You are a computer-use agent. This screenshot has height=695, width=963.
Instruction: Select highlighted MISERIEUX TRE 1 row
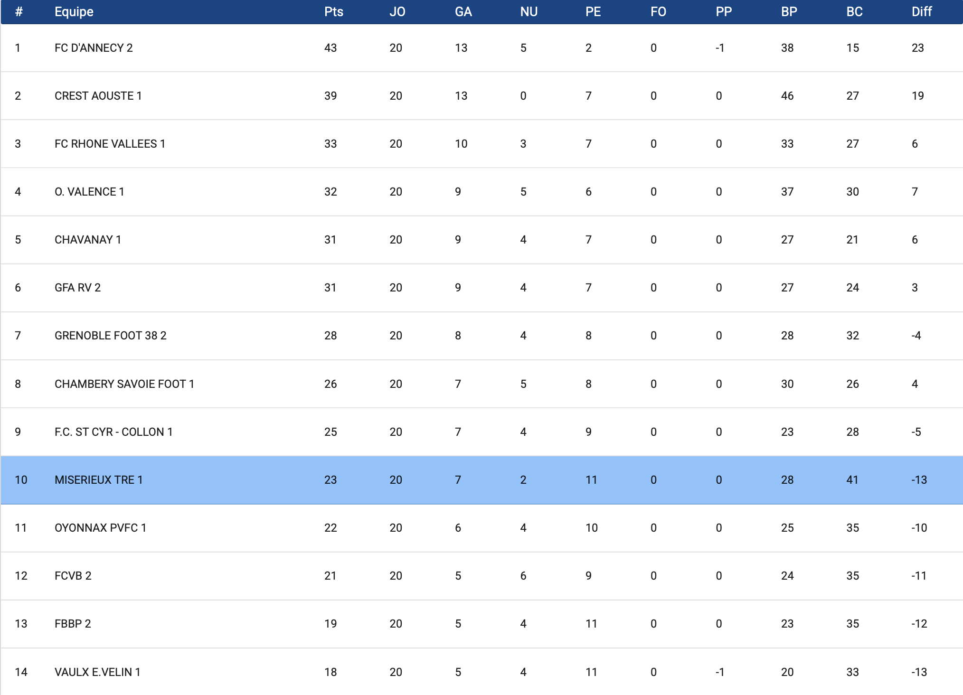coord(98,480)
